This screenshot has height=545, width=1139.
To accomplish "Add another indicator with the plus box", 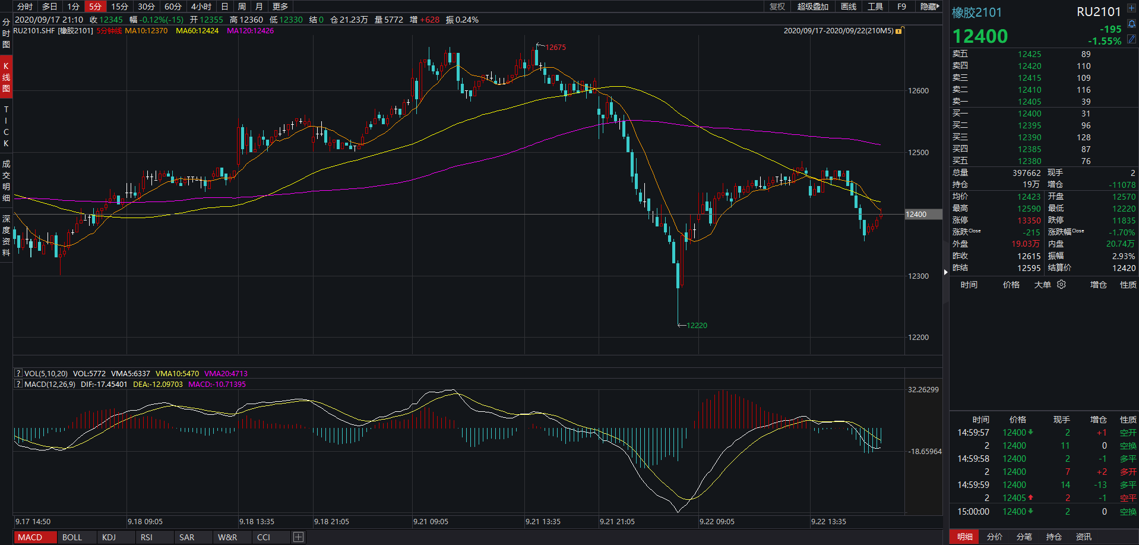I will [x=298, y=537].
